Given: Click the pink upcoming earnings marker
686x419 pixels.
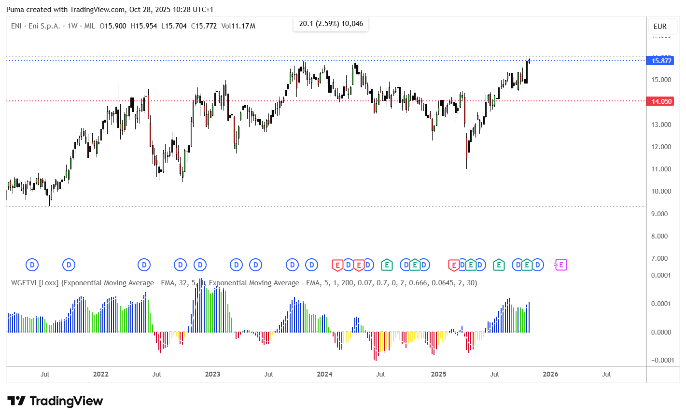Looking at the screenshot, I should pyautogui.click(x=560, y=265).
